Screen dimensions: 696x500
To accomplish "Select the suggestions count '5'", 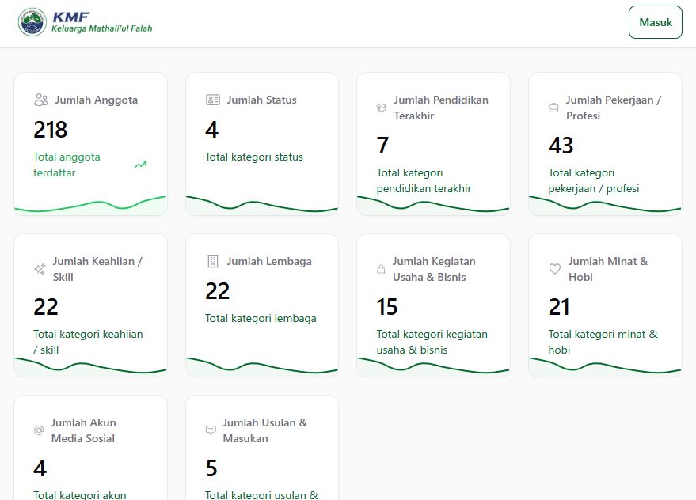I will point(211,468).
